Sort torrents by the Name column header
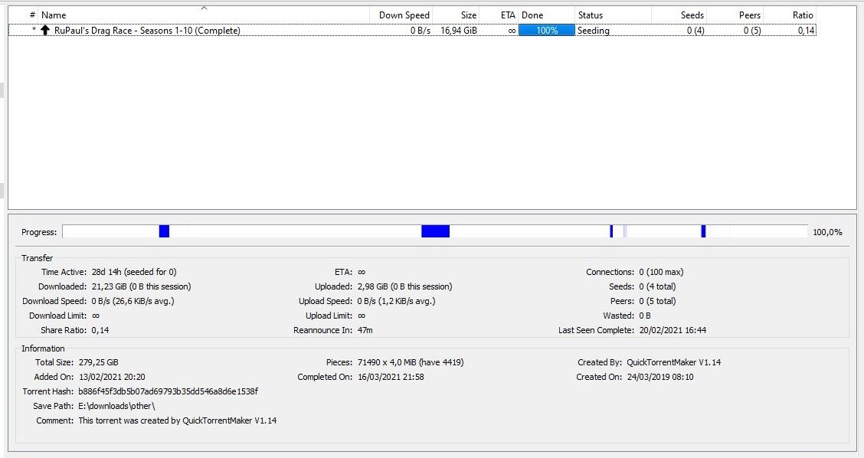864x458 pixels. click(54, 15)
